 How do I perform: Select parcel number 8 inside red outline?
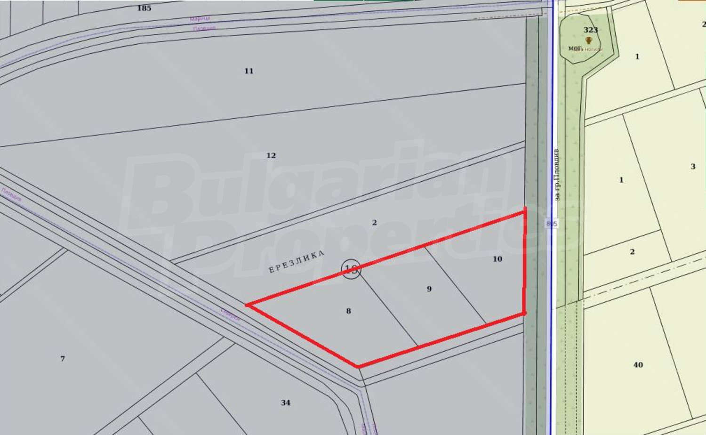[348, 311]
